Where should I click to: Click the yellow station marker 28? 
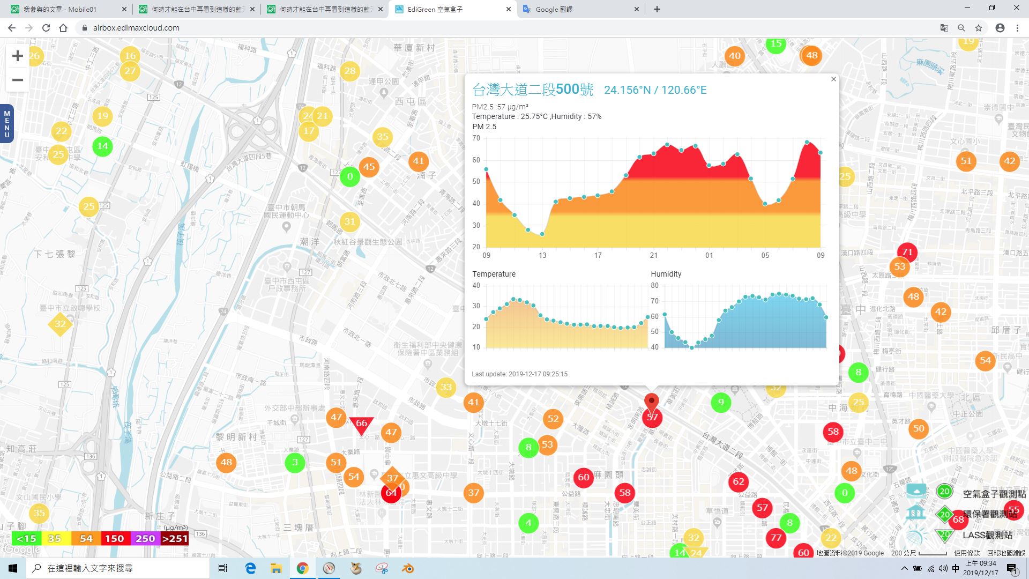pyautogui.click(x=350, y=71)
